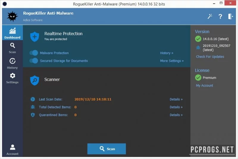This screenshot has height=159, width=238.
Task: Click the Premium license text
Action: pos(209,78)
